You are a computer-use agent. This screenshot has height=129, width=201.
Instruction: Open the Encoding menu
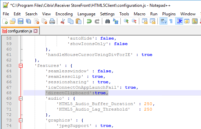click(64, 14)
